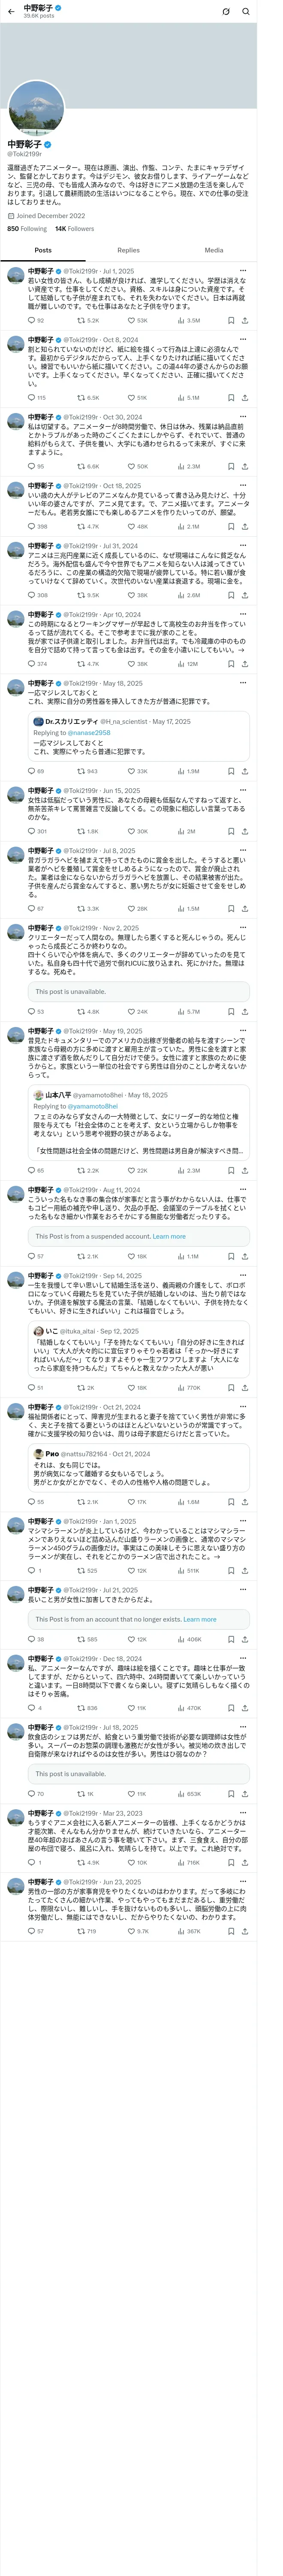Bookmark the May 18, 2025 post
This screenshot has width=283, height=2576.
(x=231, y=771)
